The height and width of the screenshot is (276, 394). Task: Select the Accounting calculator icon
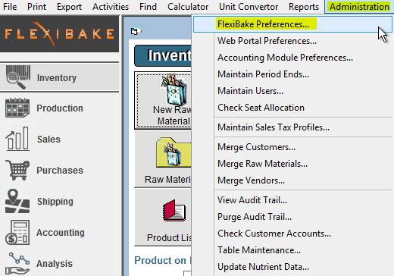[x=17, y=232]
